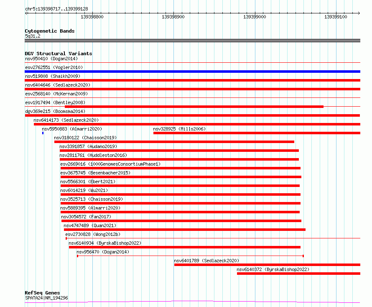Click the nsv950410 (Dogan2014) variant label
Screen dimensions: 372x307
(x=51, y=59)
